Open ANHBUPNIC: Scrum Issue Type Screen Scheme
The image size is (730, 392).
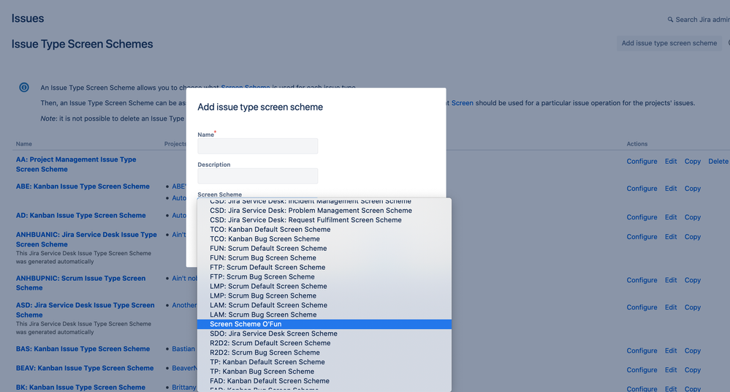pos(80,283)
